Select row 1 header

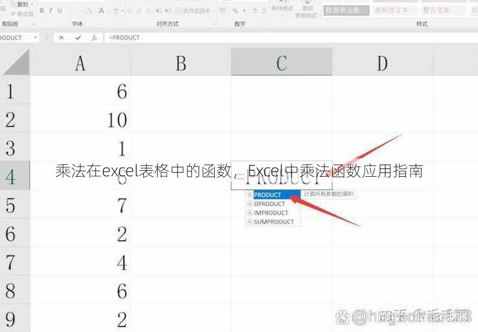14,90
